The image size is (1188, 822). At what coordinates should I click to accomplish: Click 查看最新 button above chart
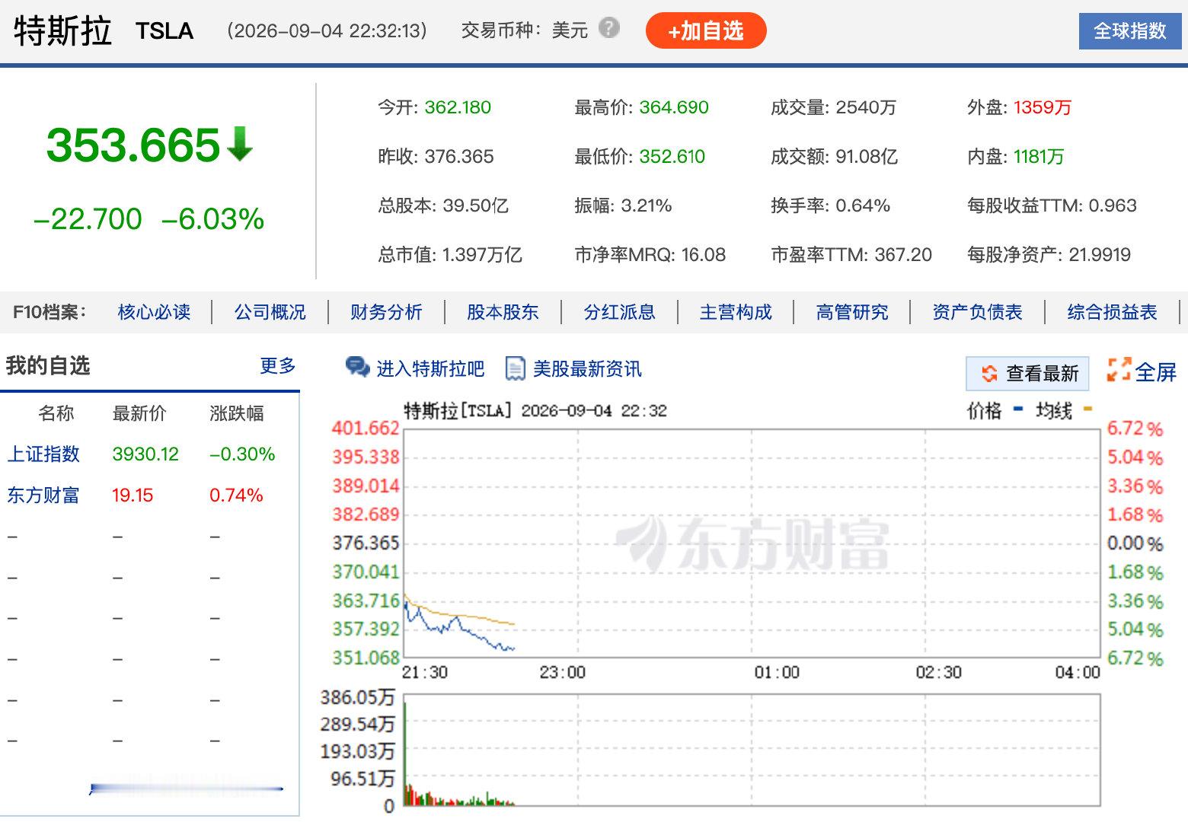[x=1027, y=373]
